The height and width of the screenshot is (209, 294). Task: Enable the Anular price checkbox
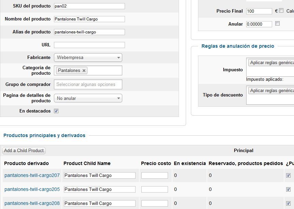[277, 24]
